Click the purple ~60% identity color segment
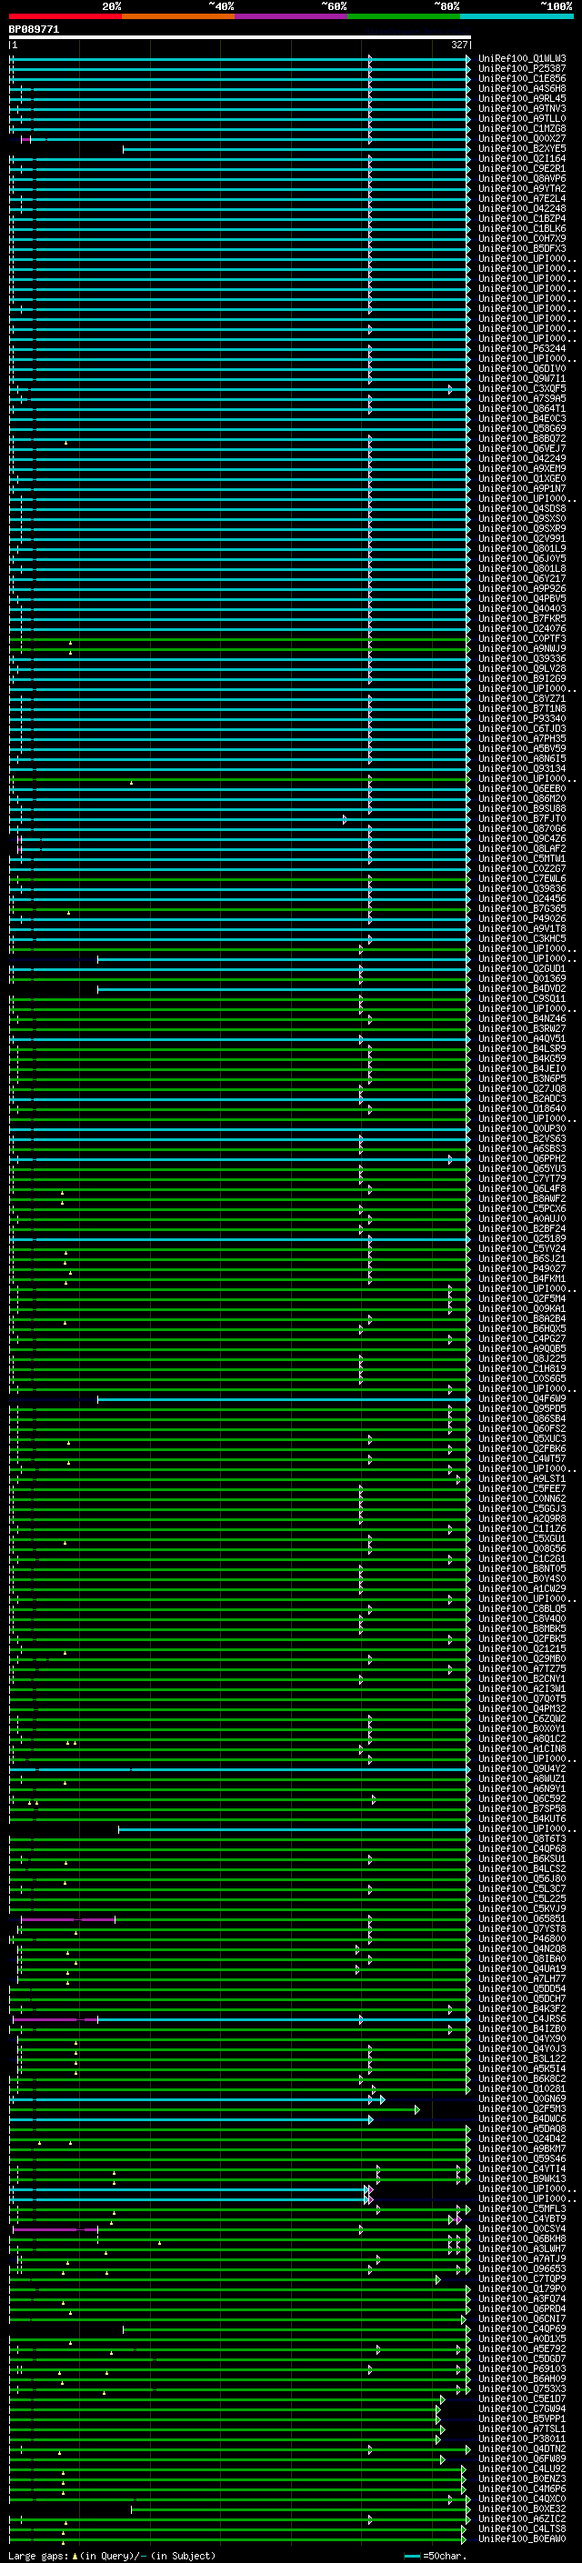Image resolution: width=582 pixels, height=2563 pixels. point(292,16)
